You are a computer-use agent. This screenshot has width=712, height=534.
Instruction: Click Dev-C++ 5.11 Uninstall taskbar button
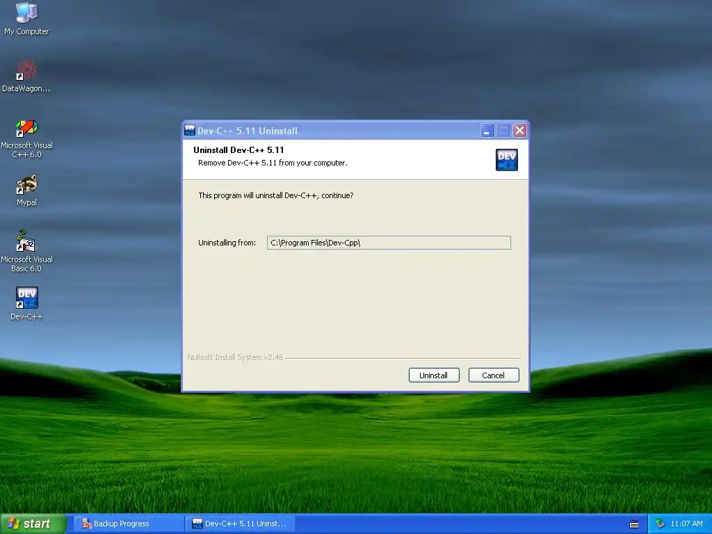click(240, 524)
